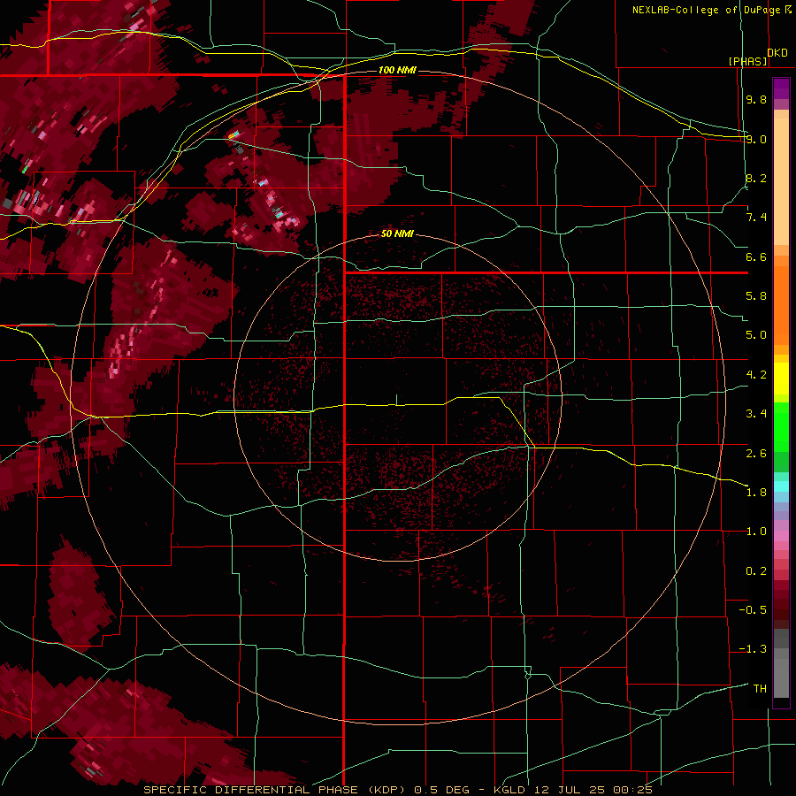Select the yellow segment of the color bar
796x796 pixels.
(x=781, y=379)
